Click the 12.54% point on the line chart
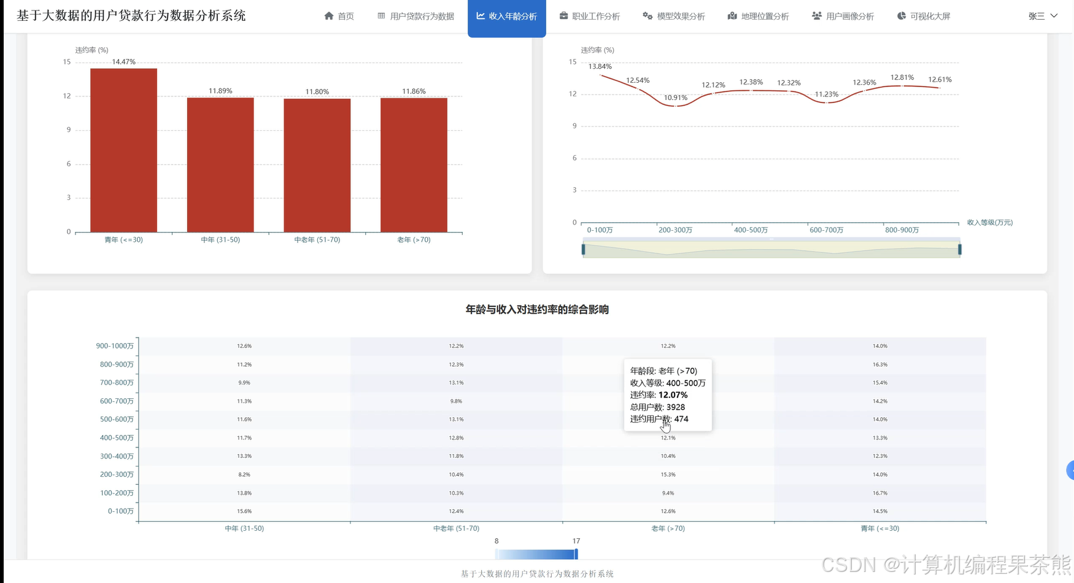1074x583 pixels. (x=638, y=89)
